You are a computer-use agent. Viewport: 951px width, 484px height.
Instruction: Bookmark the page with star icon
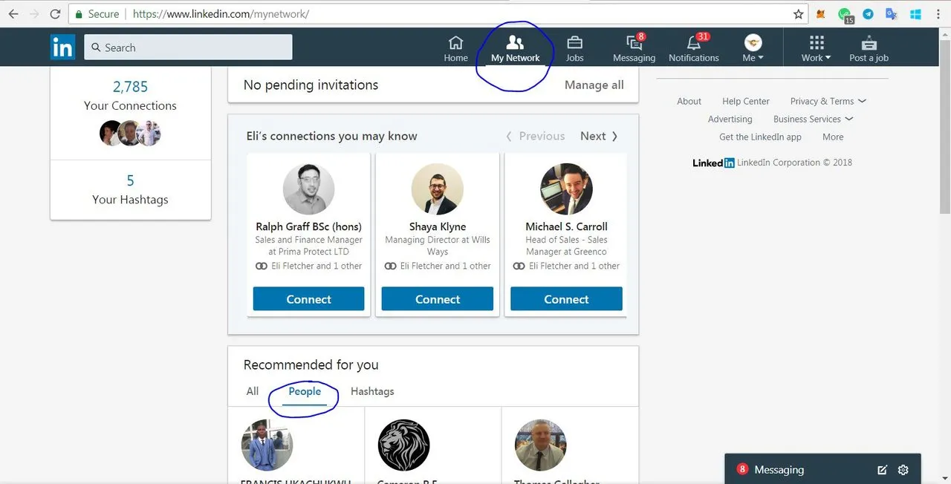tap(799, 14)
